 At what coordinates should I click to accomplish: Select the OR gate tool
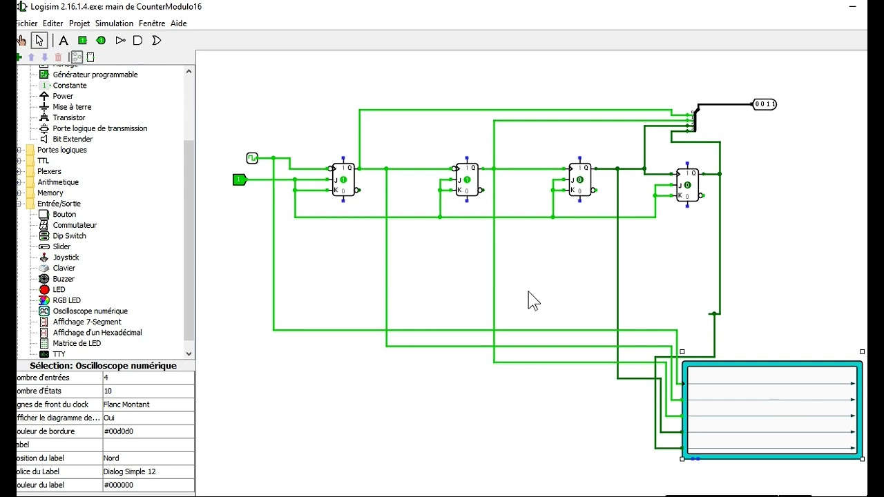[x=157, y=40]
